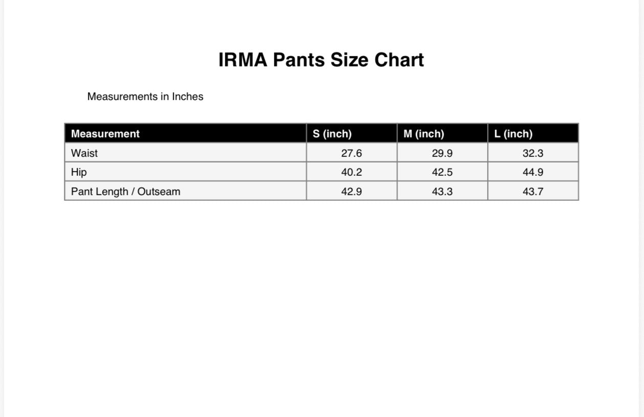Click the Measurement column header

click(105, 134)
